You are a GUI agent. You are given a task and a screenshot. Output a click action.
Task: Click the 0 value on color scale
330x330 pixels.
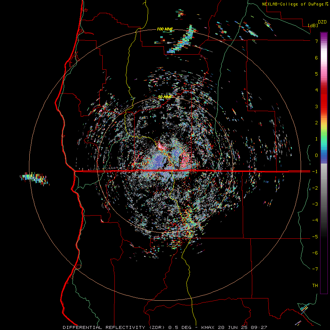tap(316, 155)
